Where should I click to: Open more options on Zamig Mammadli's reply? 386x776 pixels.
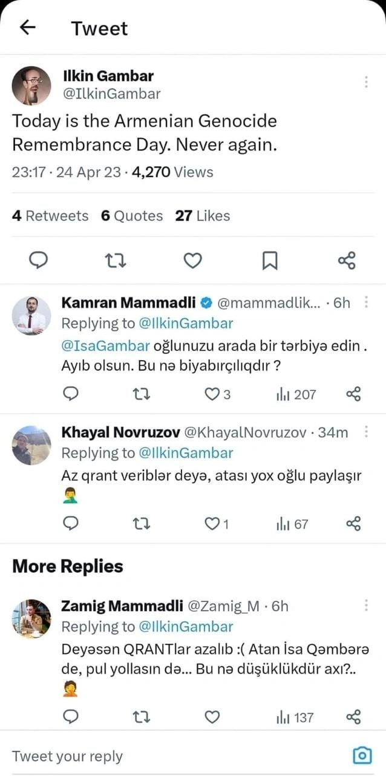tap(366, 605)
